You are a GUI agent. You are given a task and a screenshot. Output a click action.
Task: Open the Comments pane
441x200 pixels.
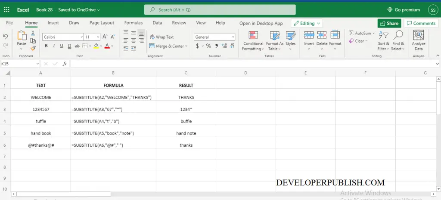[421, 23]
